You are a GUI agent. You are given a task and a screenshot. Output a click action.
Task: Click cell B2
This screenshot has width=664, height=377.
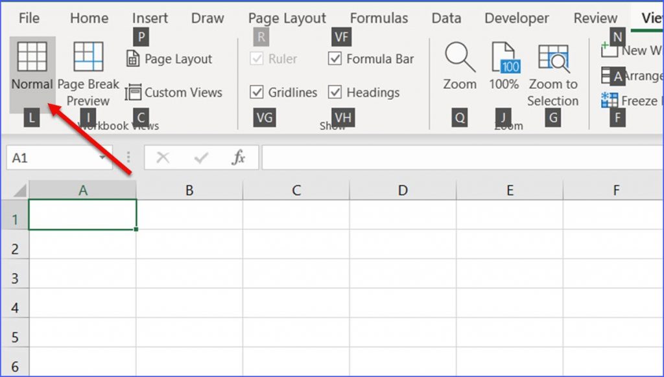[189, 245]
